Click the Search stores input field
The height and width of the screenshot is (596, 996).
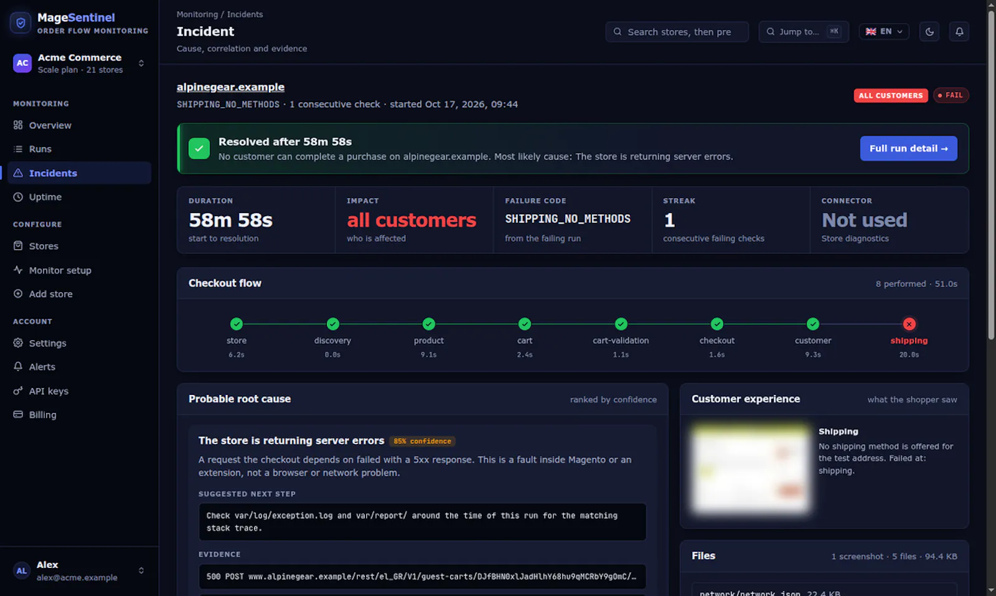[677, 32]
